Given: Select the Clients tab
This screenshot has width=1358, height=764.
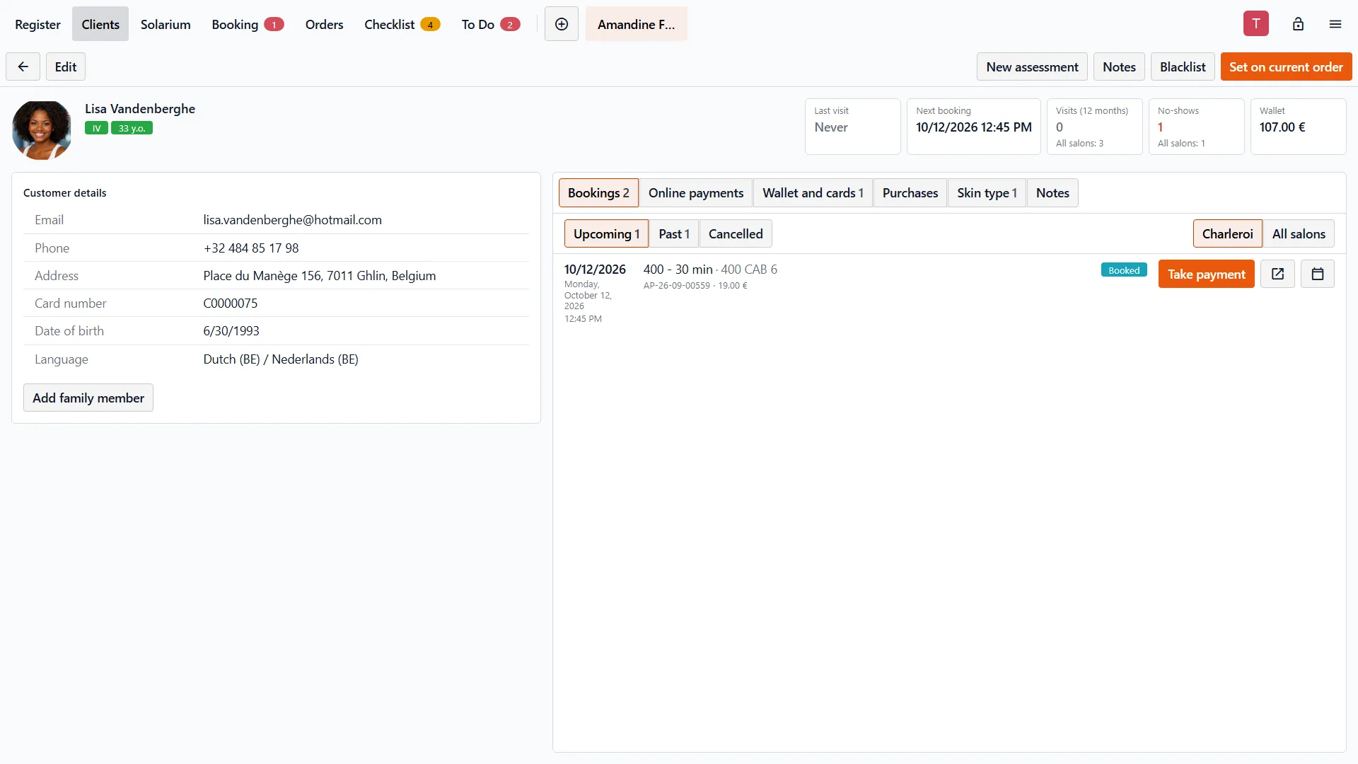Looking at the screenshot, I should pyautogui.click(x=100, y=24).
